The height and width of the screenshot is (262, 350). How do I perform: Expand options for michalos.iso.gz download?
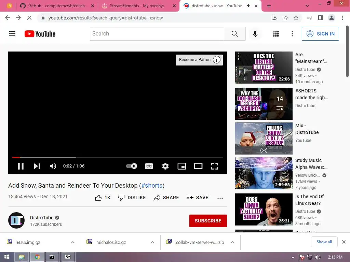tap(152, 242)
